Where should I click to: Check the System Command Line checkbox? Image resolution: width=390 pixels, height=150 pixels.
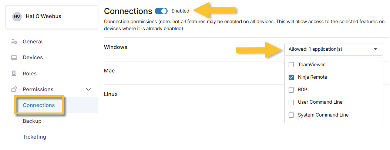tap(291, 115)
